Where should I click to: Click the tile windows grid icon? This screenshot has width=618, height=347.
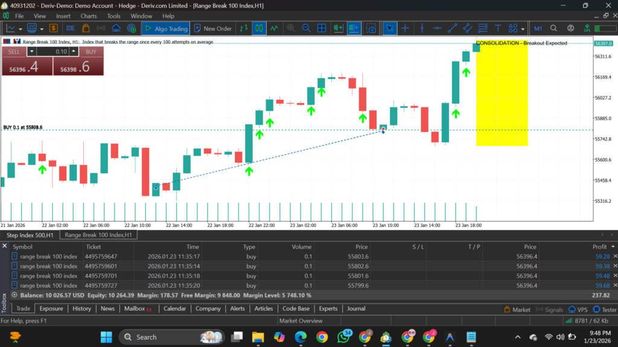(322, 28)
